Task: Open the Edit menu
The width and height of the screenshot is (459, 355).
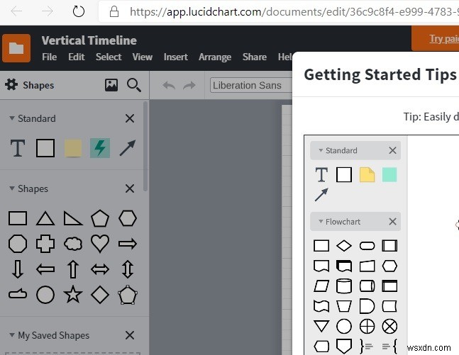Action: [77, 57]
